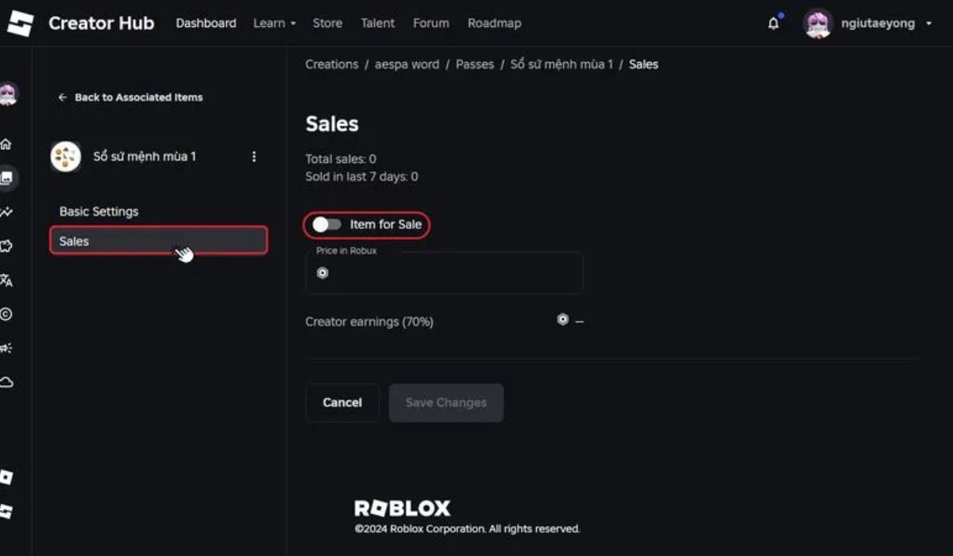Open the cloud icon in the sidebar

[x=6, y=383]
